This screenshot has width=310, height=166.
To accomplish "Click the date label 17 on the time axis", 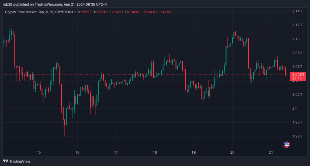I will 116,152.
